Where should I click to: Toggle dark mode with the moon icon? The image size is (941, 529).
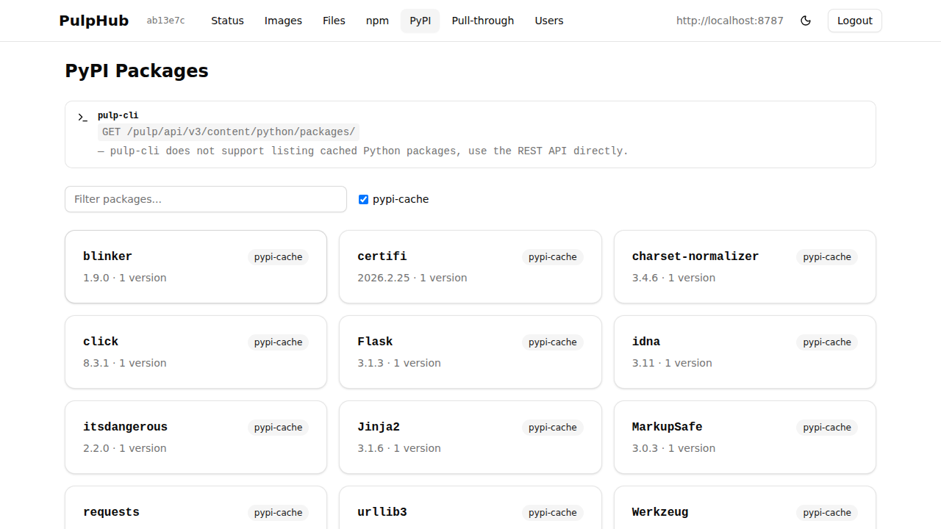tap(806, 21)
